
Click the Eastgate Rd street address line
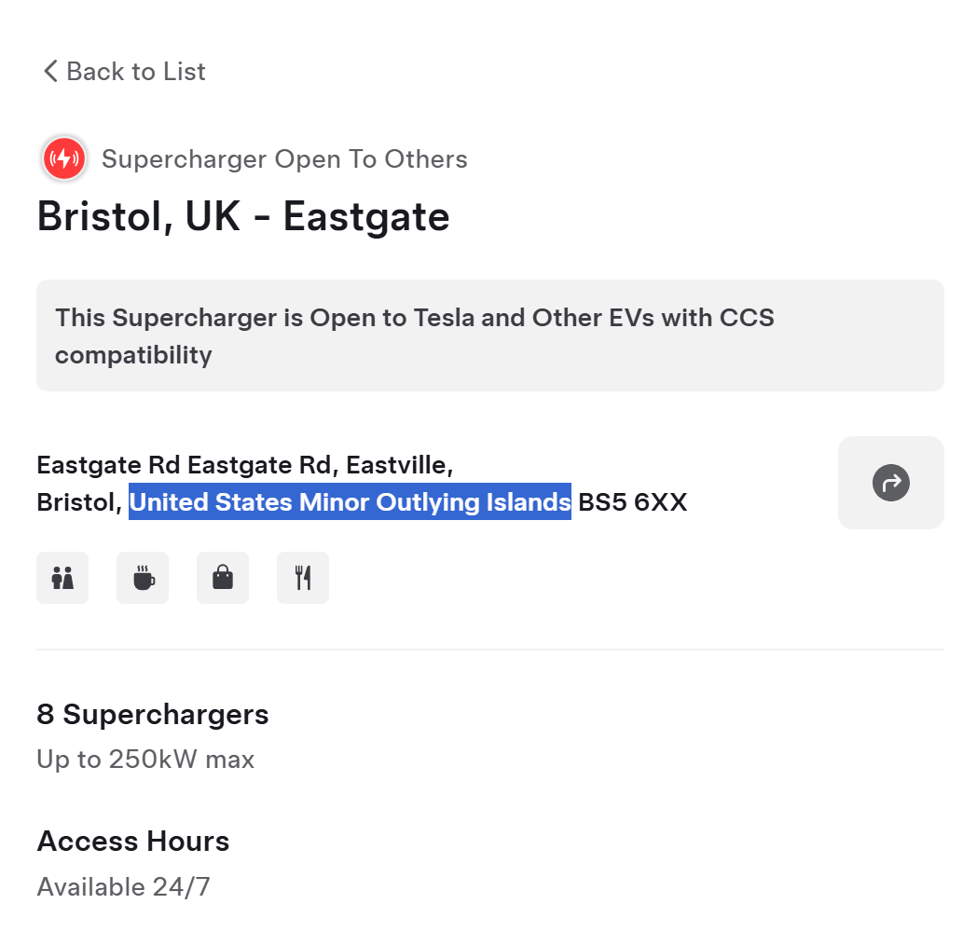pyautogui.click(x=245, y=465)
